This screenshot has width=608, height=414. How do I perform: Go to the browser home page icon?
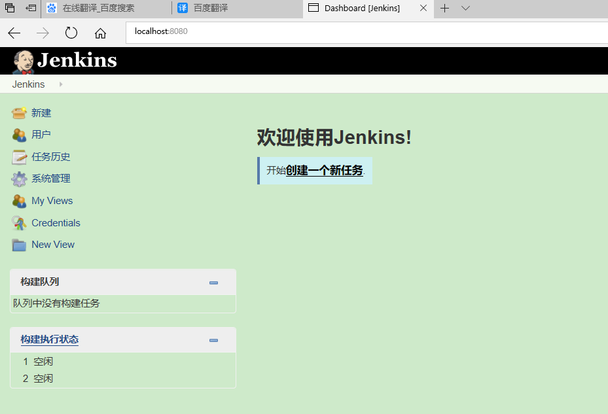pos(100,33)
